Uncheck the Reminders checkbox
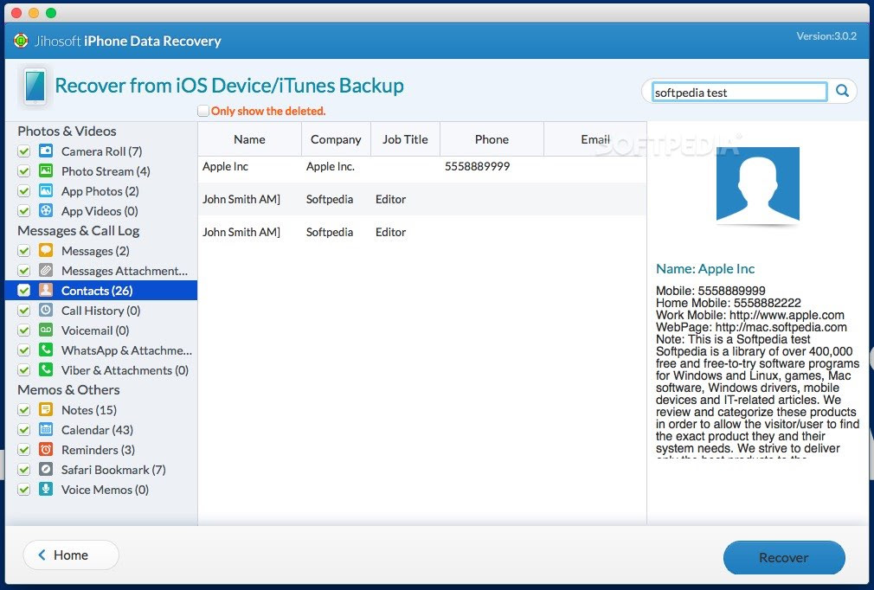Image resolution: width=874 pixels, height=590 pixels. pos(24,450)
